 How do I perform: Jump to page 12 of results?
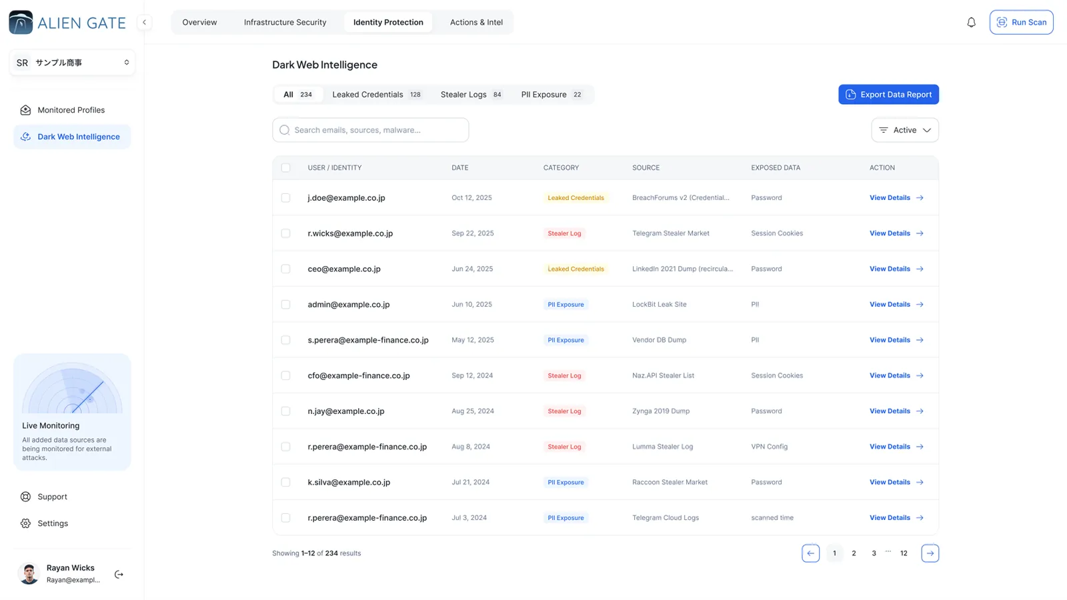pos(904,553)
